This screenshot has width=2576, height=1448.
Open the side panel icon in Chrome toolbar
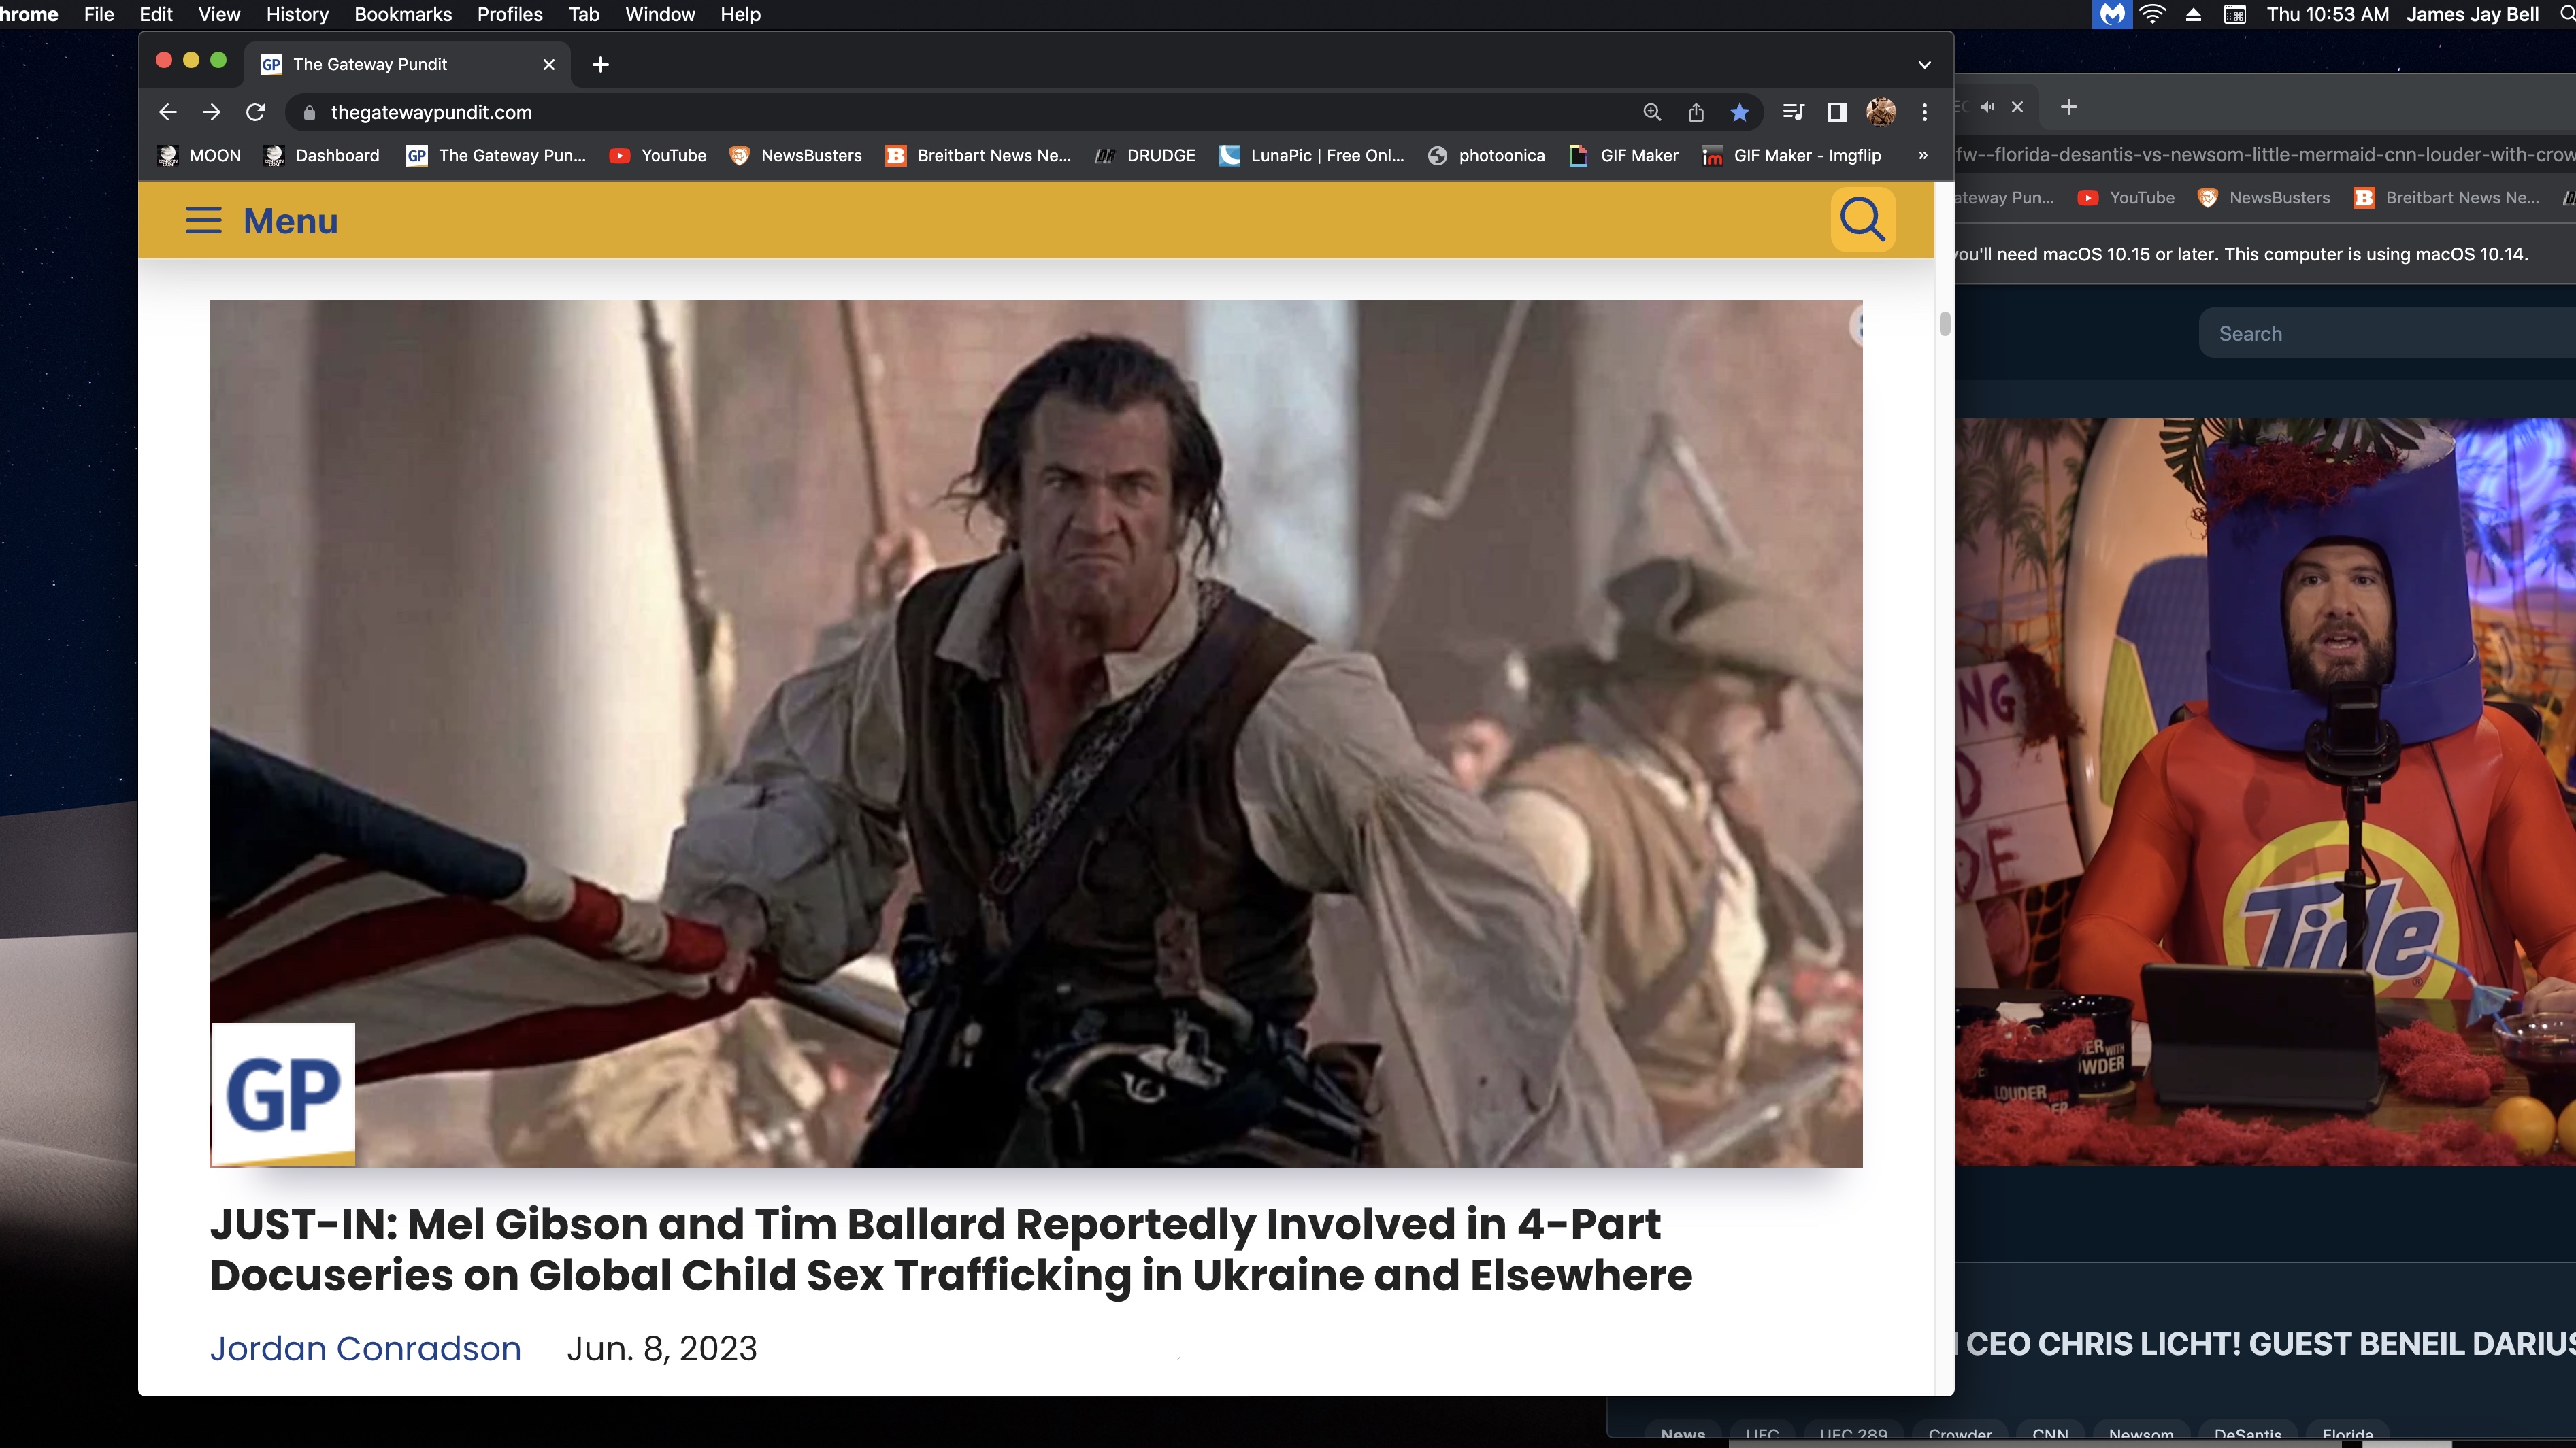(x=1837, y=112)
